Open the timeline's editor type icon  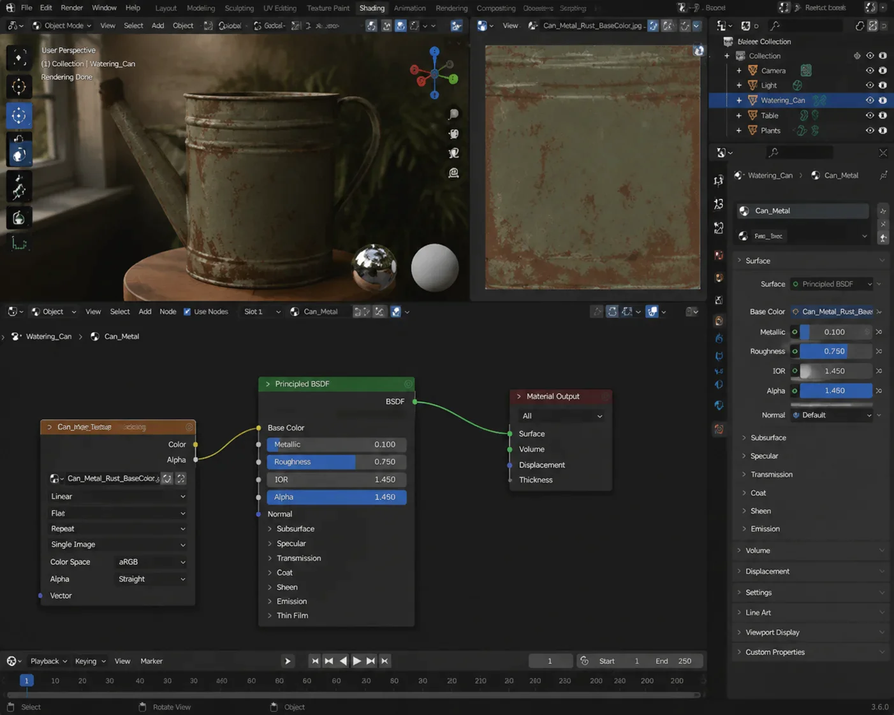coord(13,661)
